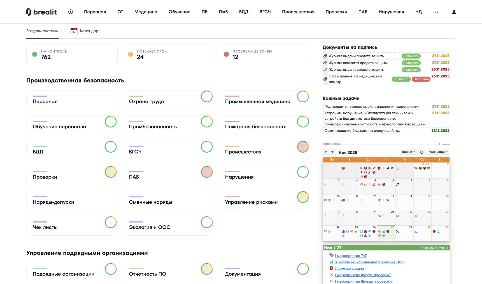The height and width of the screenshot is (284, 482).
Task: Click the eyedropper icon on November 7
Action: (398, 184)
